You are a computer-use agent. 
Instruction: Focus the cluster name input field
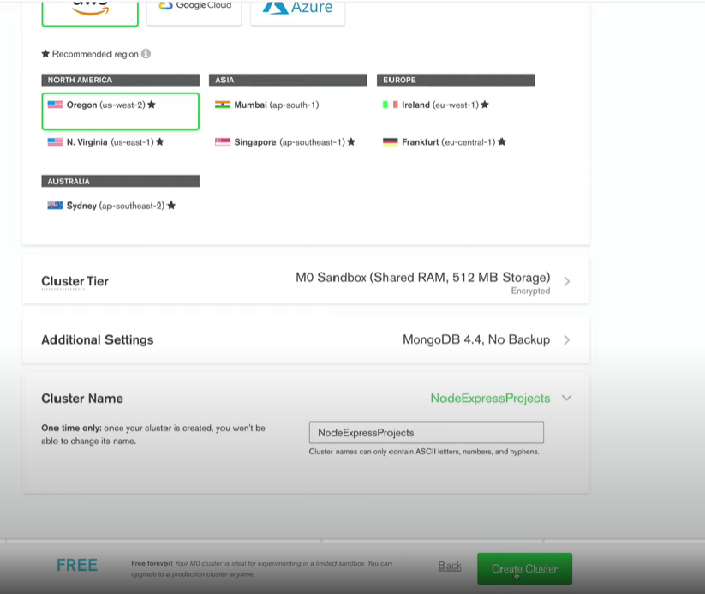click(x=427, y=433)
